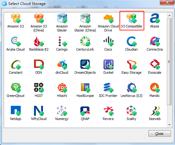Select the Easy Storage icon

point(132,64)
